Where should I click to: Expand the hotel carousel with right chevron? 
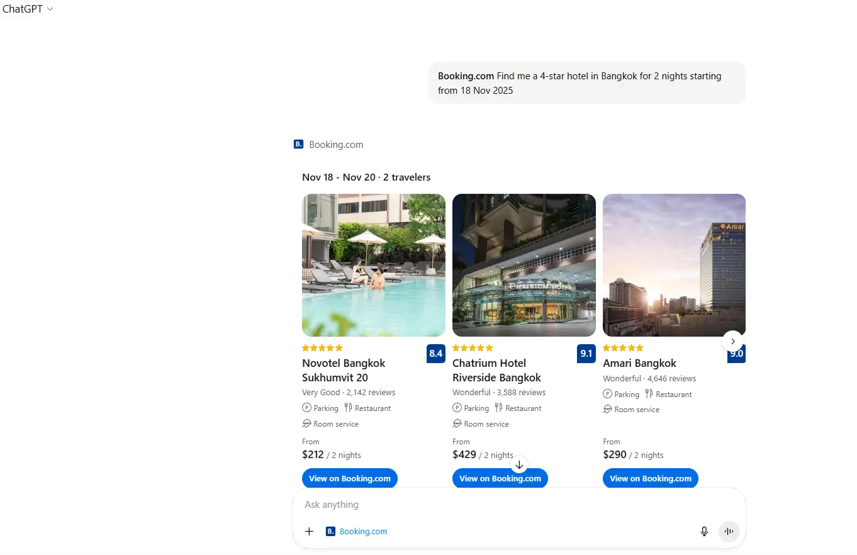pos(732,341)
